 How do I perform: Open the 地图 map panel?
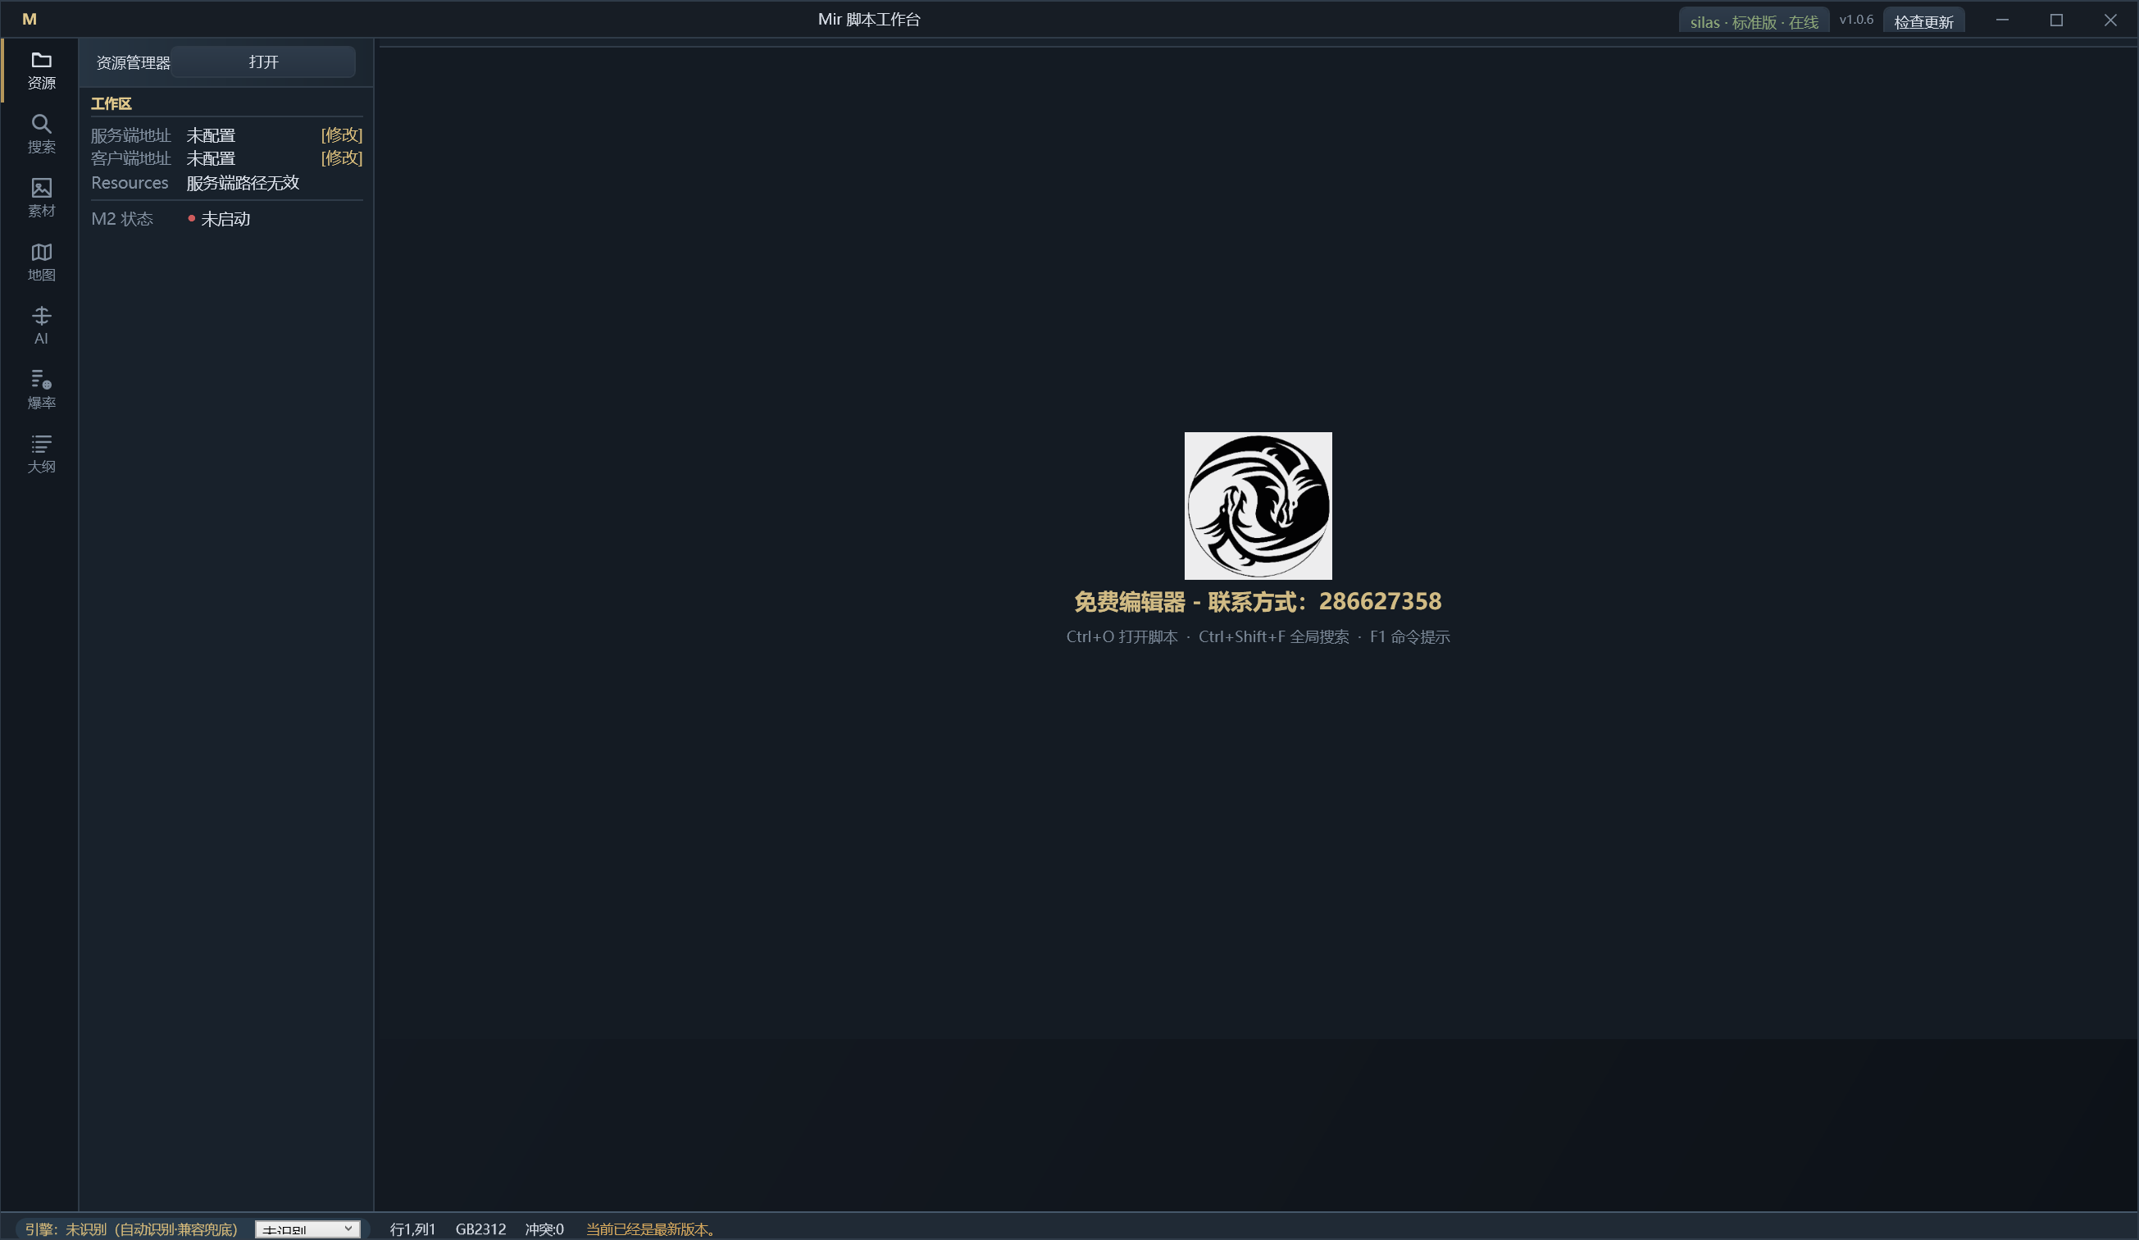point(41,262)
